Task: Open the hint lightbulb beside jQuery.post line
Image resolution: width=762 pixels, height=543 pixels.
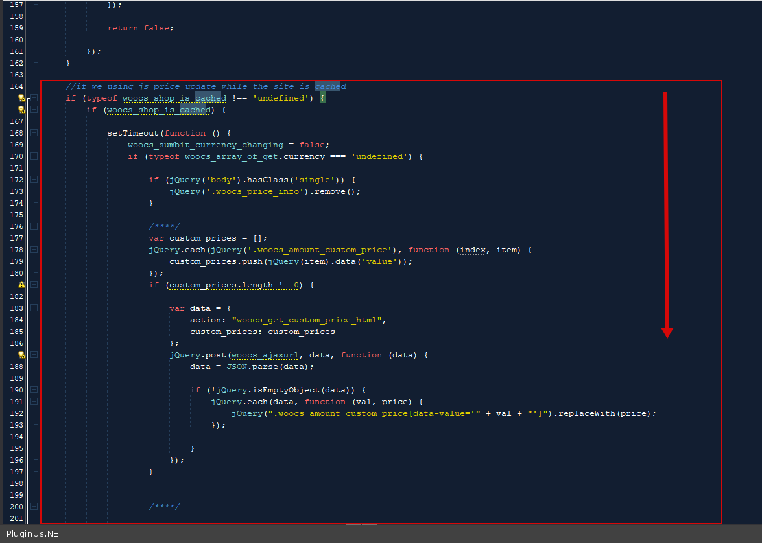Action: (x=21, y=355)
